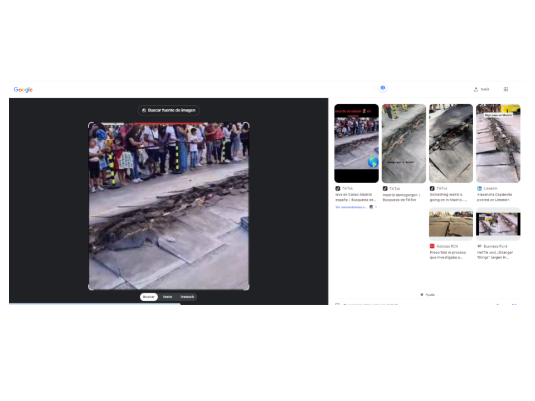The image size is (535, 401).
Task: Click the top-left crop corner handle
Action: tap(90, 124)
